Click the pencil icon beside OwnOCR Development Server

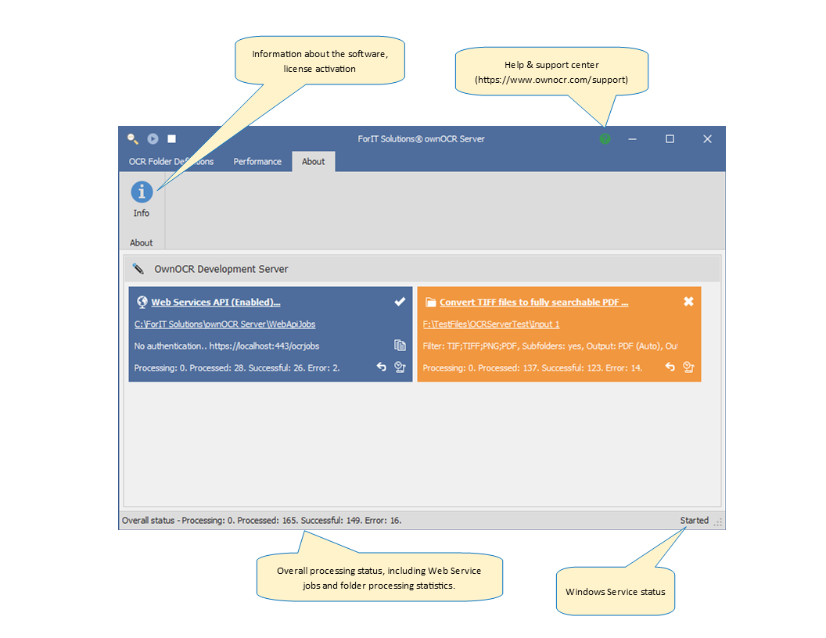(x=138, y=268)
